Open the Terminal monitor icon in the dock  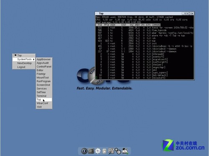click(x=91, y=151)
